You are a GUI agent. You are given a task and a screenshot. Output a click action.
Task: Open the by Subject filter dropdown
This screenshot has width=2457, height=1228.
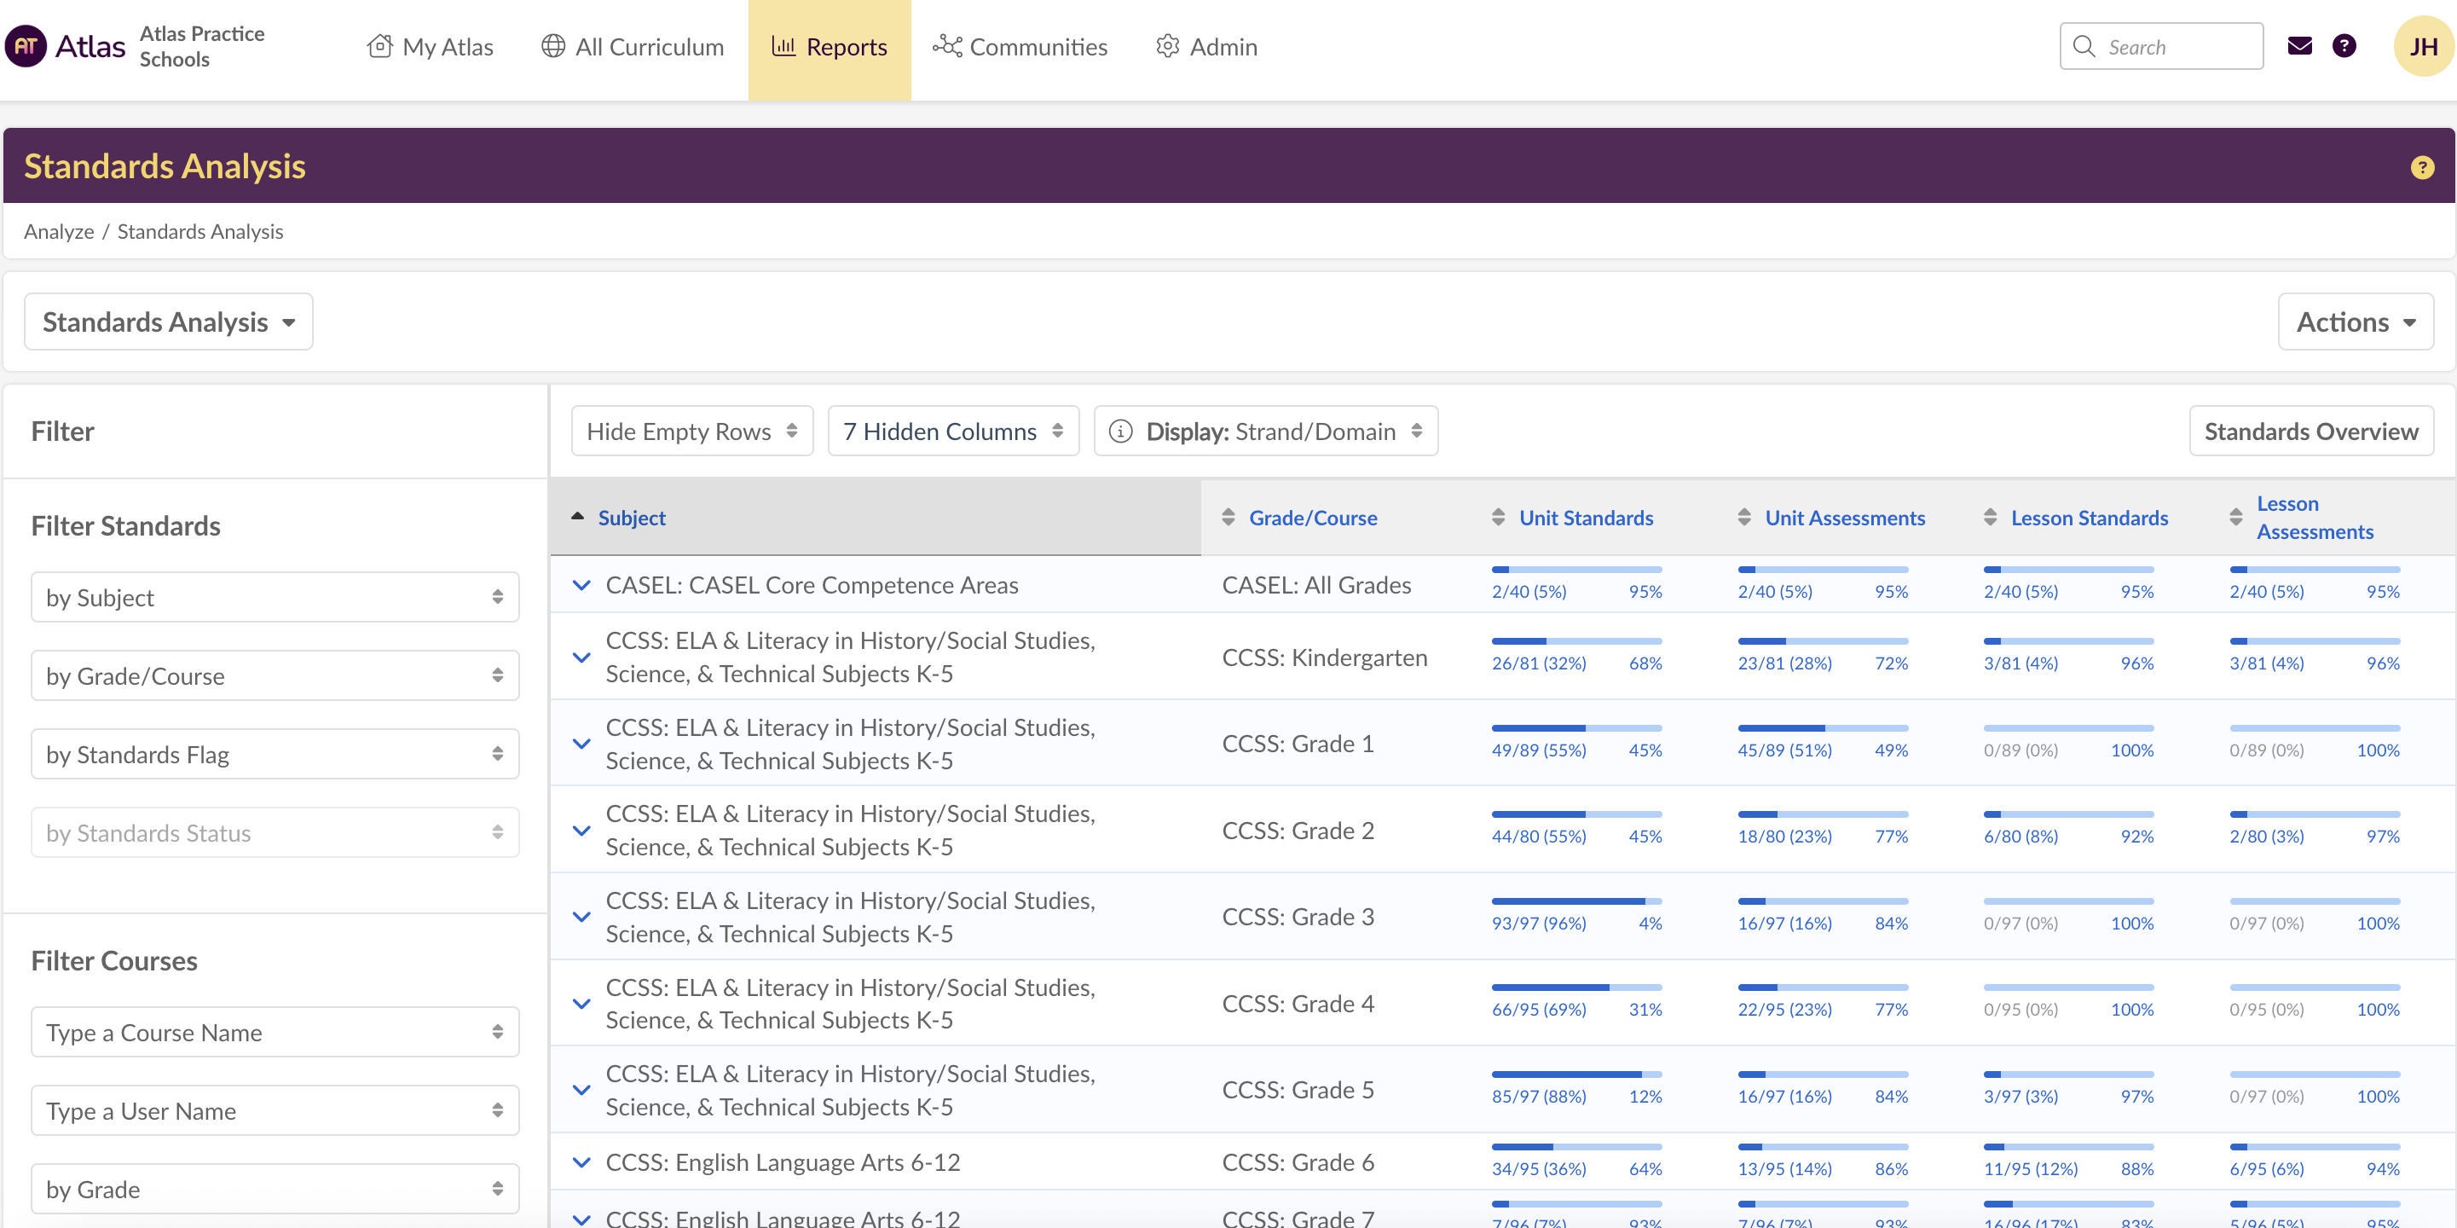coord(275,597)
